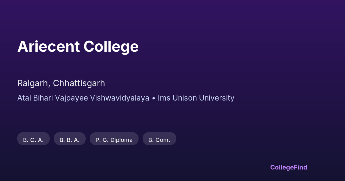
Task: Click the letters P. G. in the Diploma tag
Action: 102,140
